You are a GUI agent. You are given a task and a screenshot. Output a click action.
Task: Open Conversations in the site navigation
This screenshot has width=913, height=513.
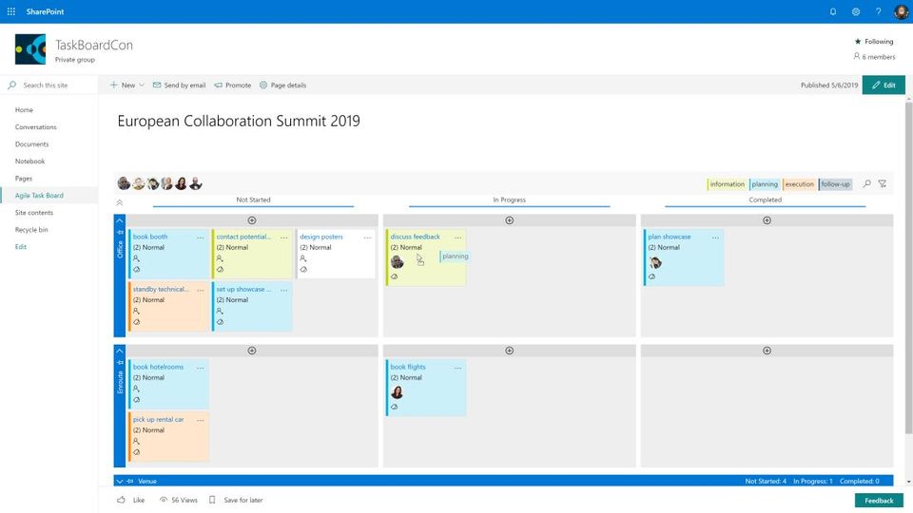(36, 126)
